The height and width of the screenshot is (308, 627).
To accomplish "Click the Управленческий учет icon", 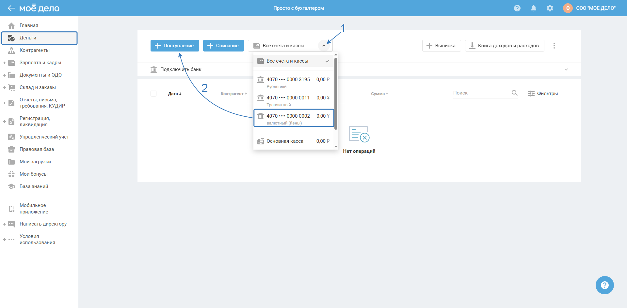I will (11, 137).
